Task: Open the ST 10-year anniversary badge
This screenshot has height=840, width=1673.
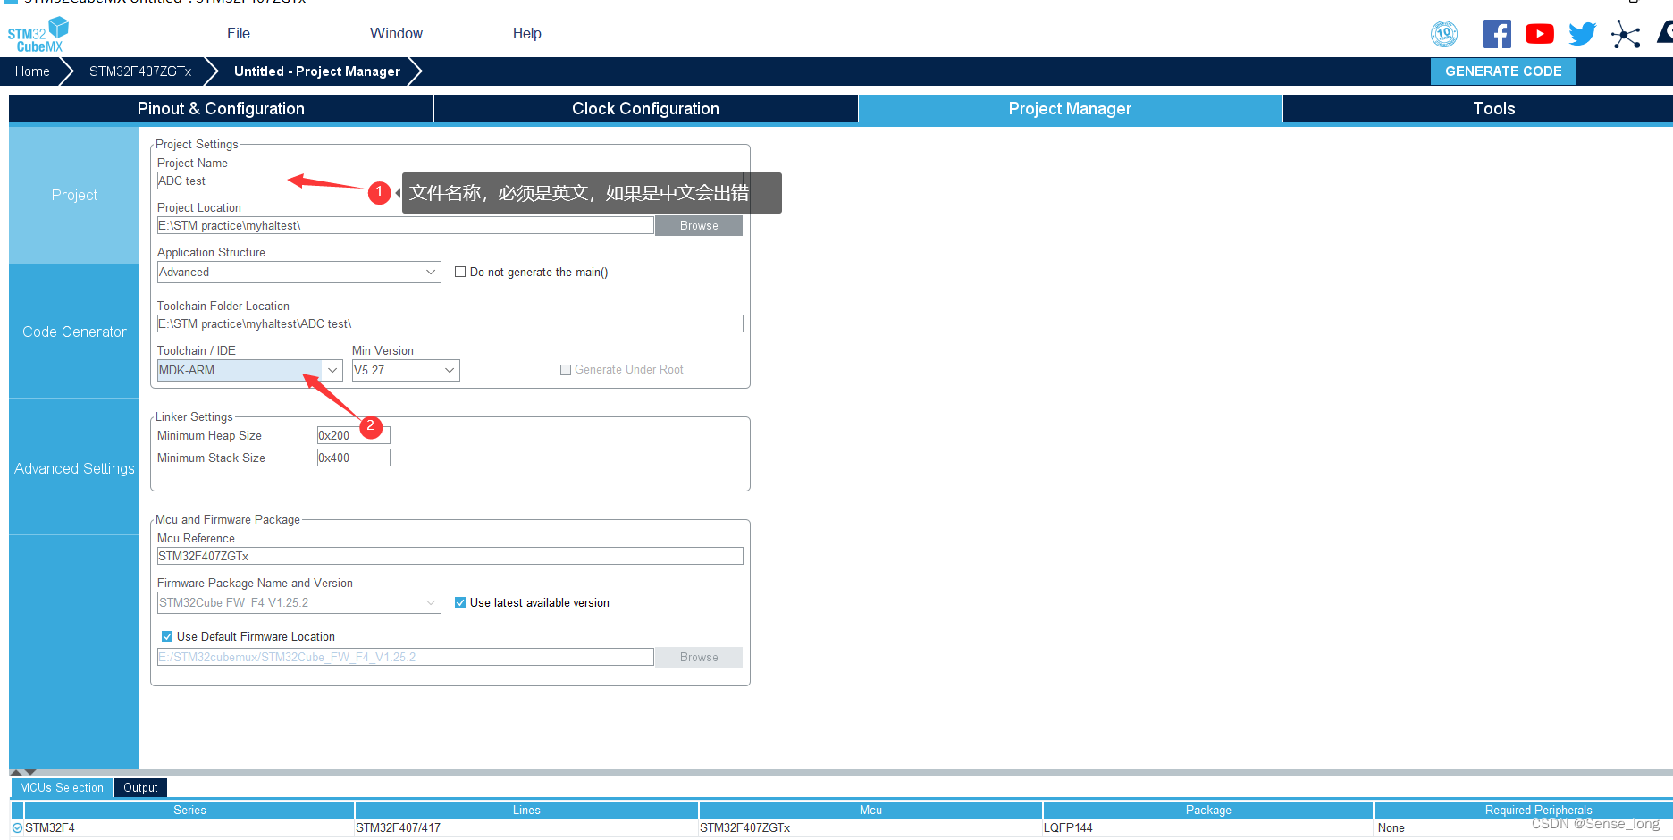Action: [1444, 34]
